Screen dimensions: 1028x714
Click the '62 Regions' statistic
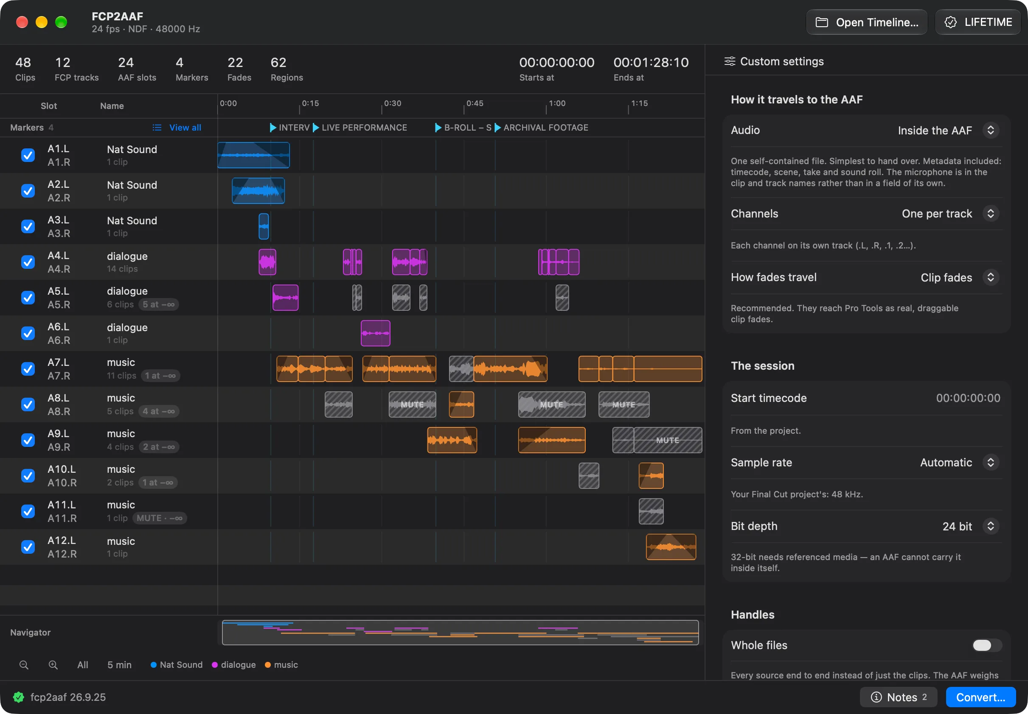pos(286,69)
